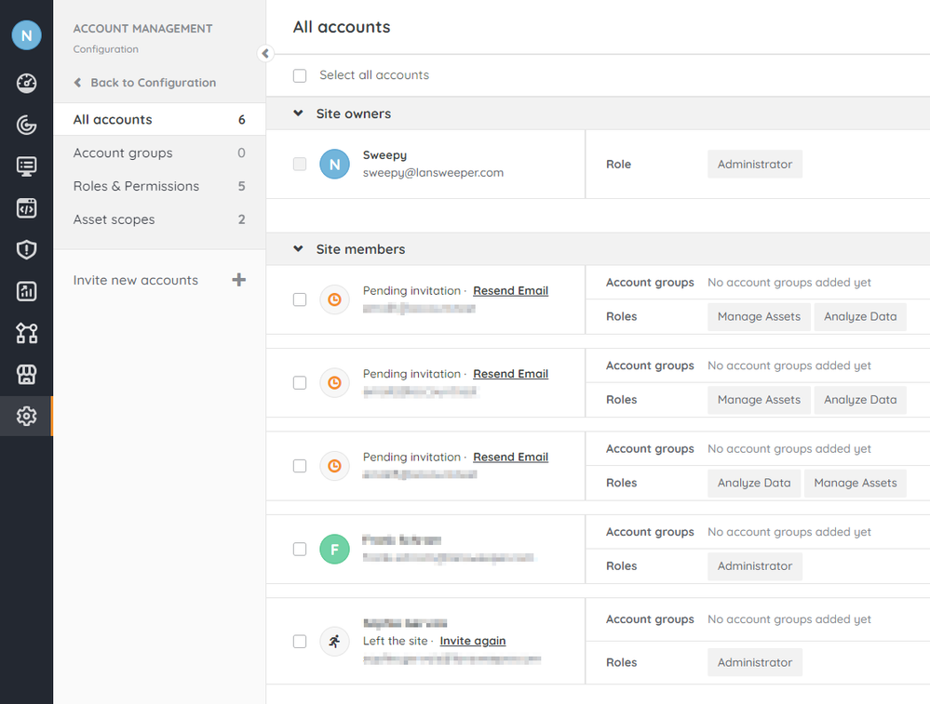Click Invite again for the user who left
This screenshot has width=930, height=704.
(x=472, y=641)
